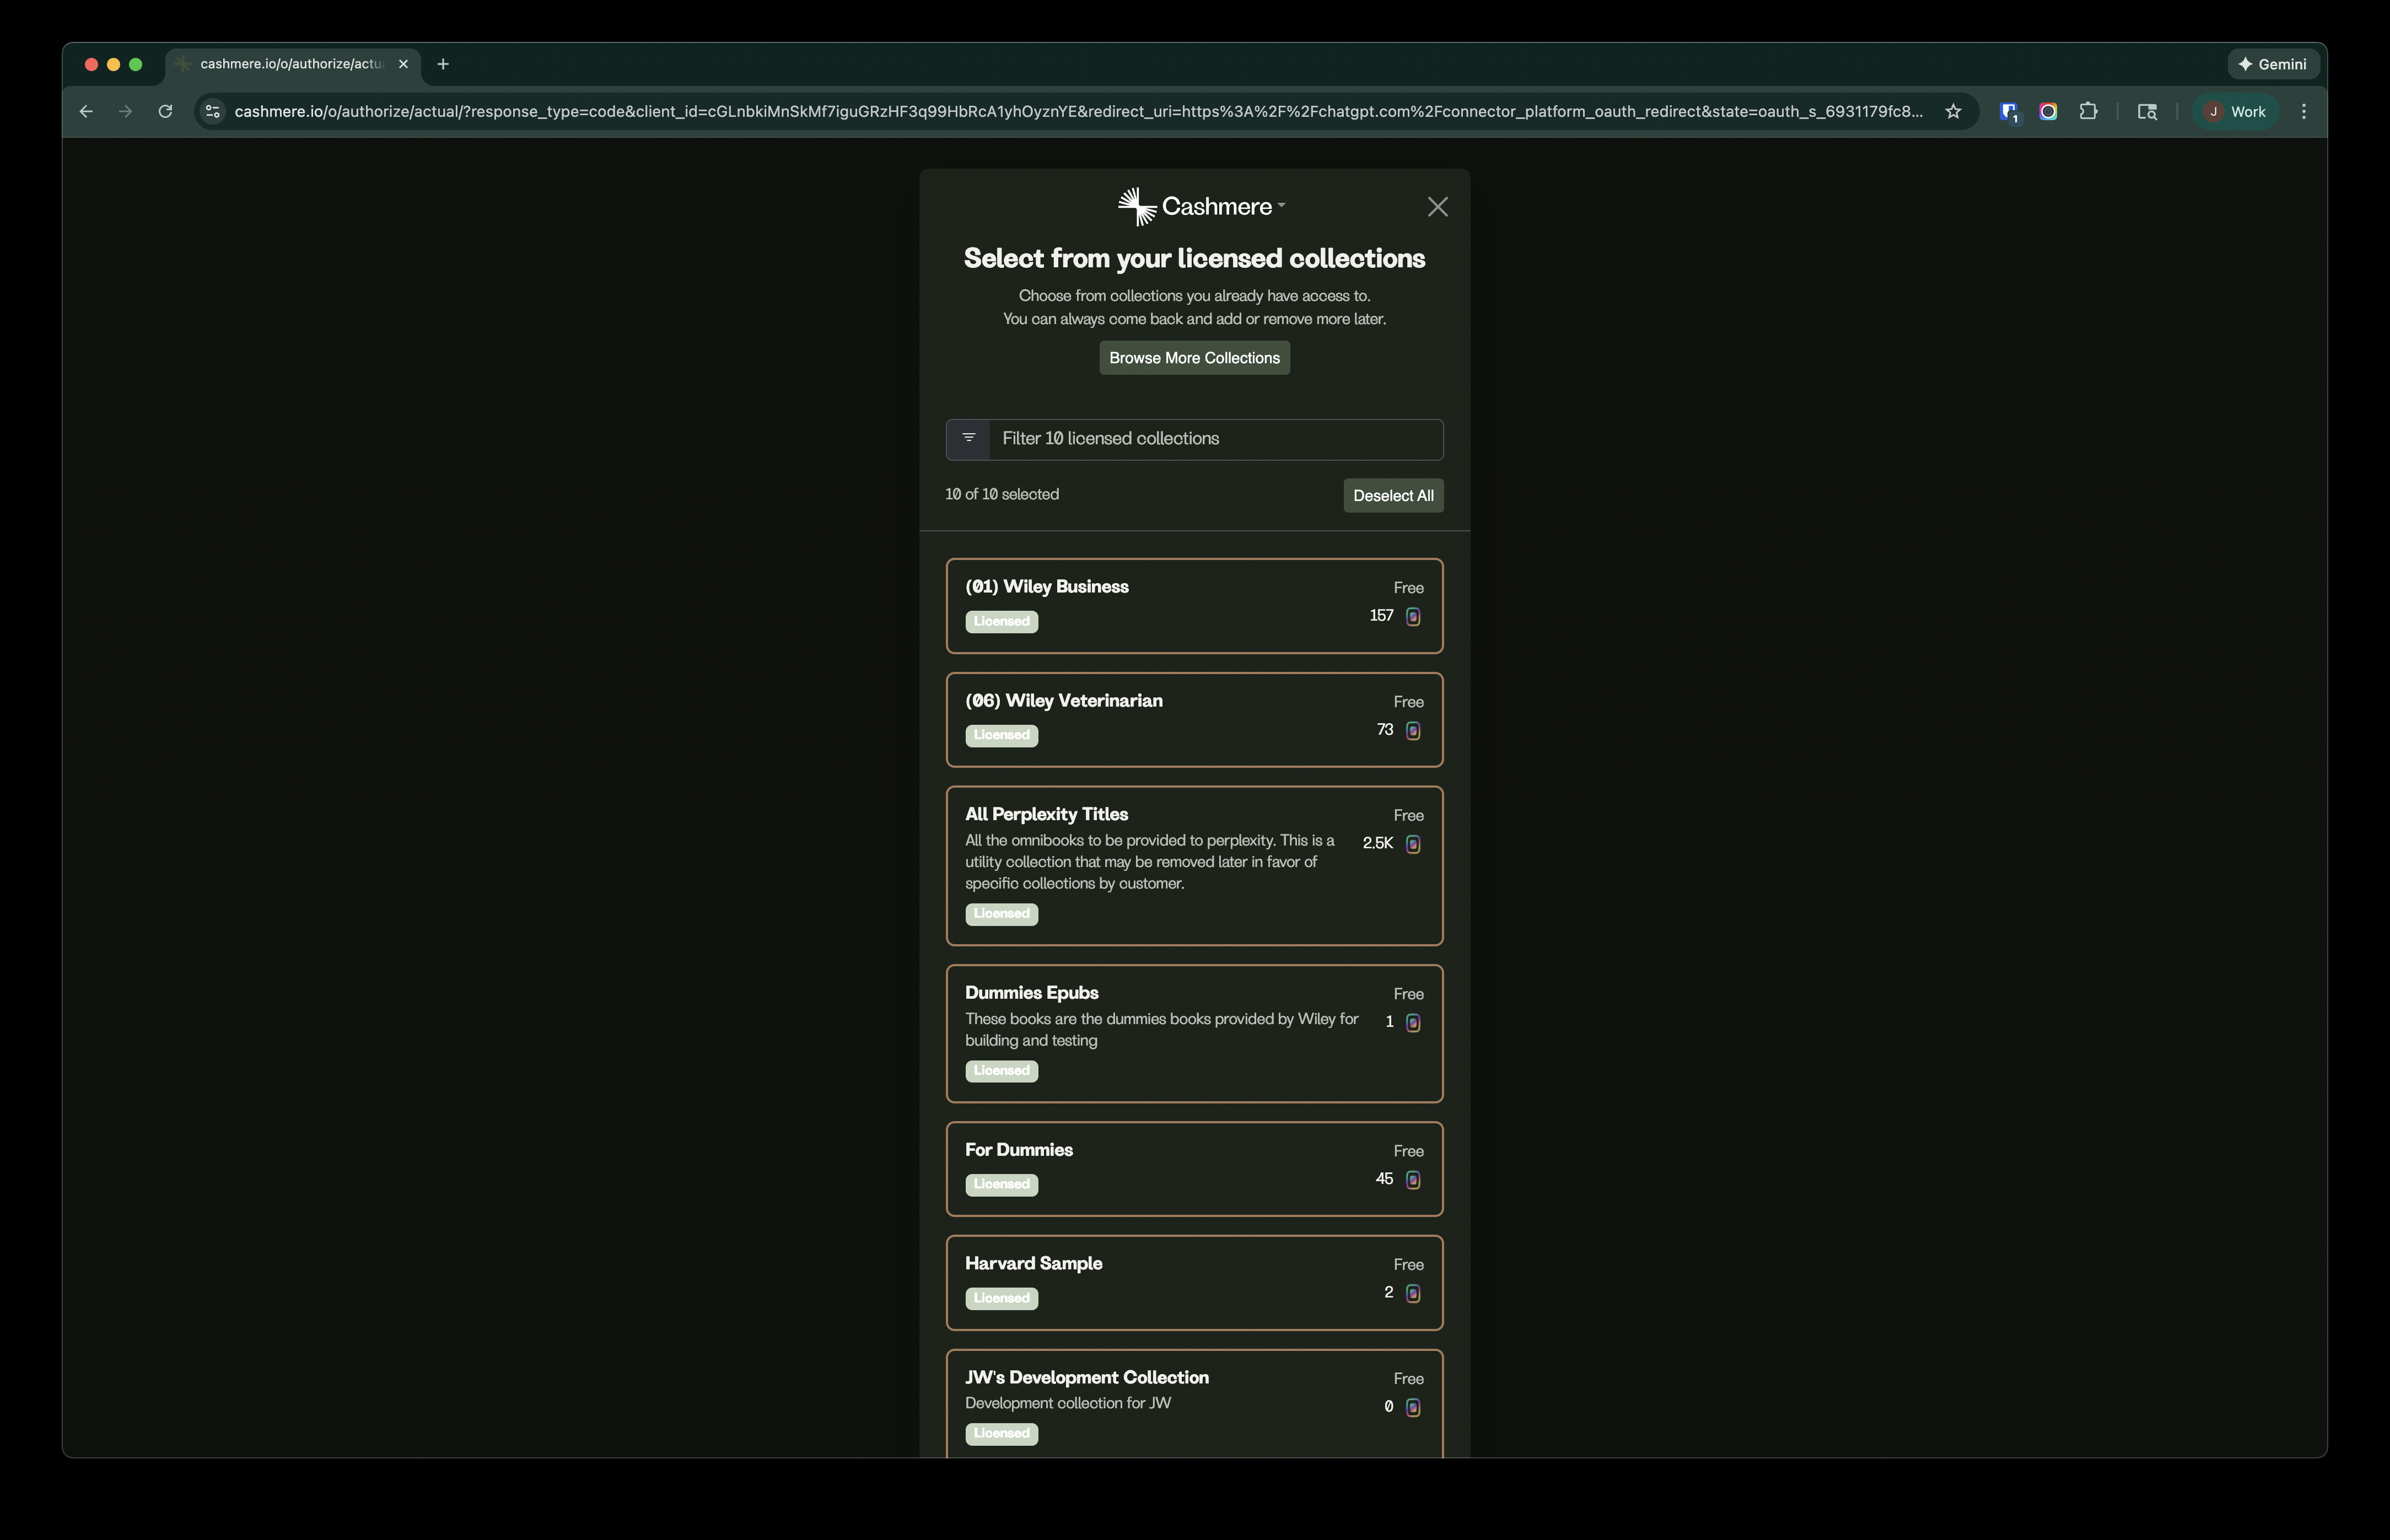Go forward in browser history
Screen dimensions: 2390x1540
coord(125,112)
